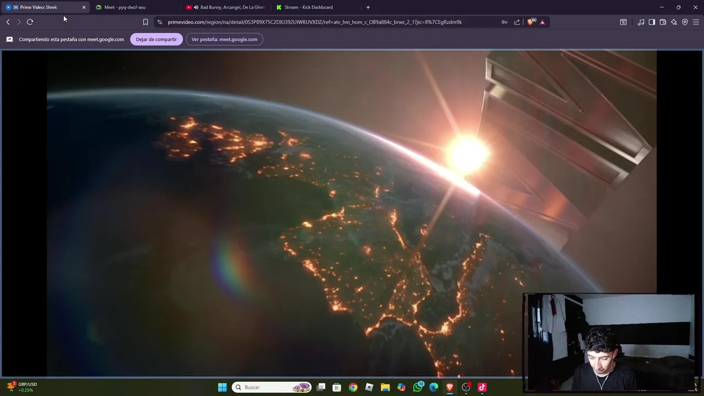This screenshot has width=704, height=396.
Task: Stop sharing via Dejar de compartir
Action: pyautogui.click(x=156, y=39)
